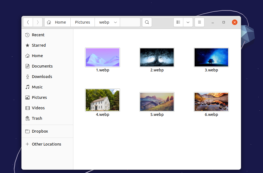
Task: Close the Files window
Action: coord(234,22)
